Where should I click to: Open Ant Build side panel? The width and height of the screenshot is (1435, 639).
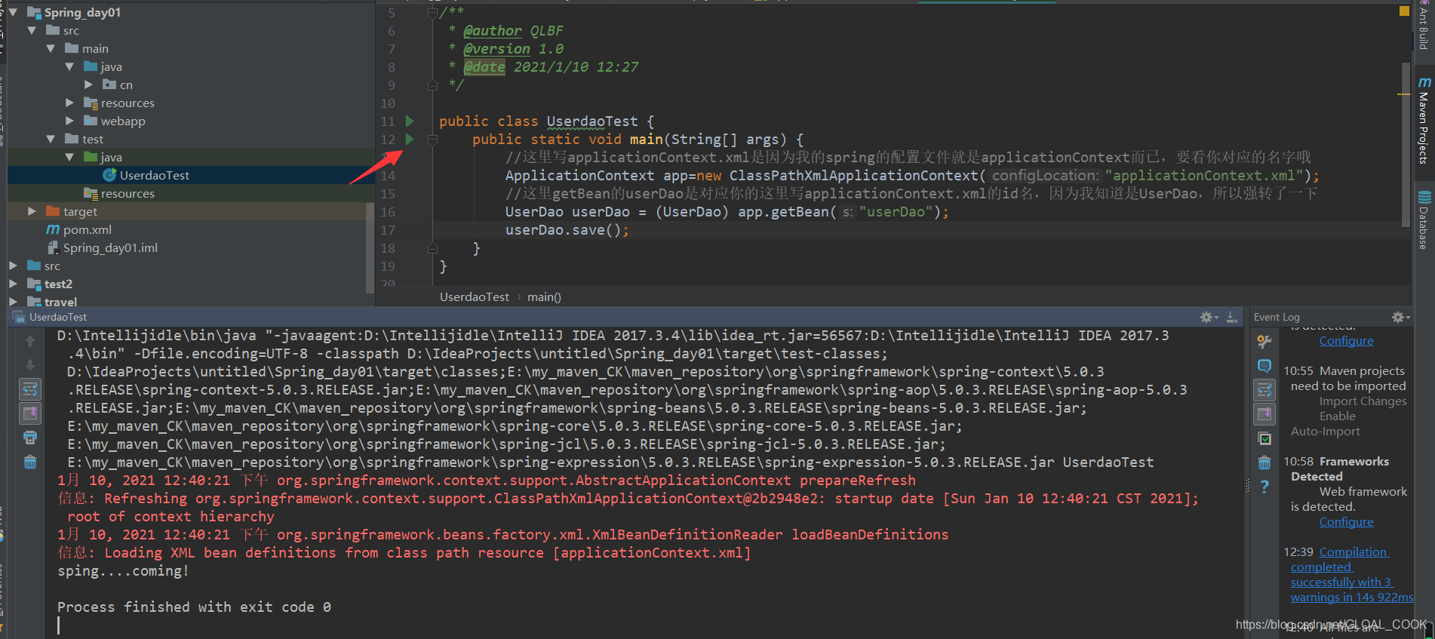coord(1424,26)
